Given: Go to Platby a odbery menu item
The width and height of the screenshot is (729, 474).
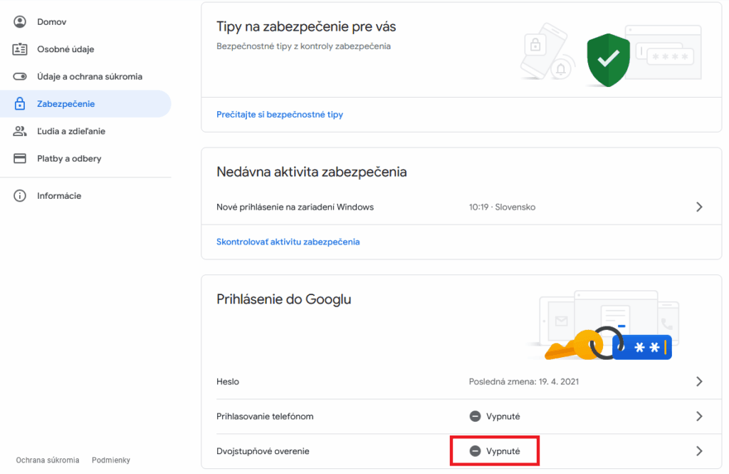Looking at the screenshot, I should pyautogui.click(x=69, y=158).
